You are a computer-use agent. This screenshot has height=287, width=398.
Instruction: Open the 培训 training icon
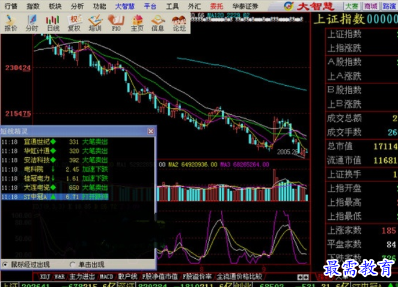pyautogui.click(x=95, y=23)
